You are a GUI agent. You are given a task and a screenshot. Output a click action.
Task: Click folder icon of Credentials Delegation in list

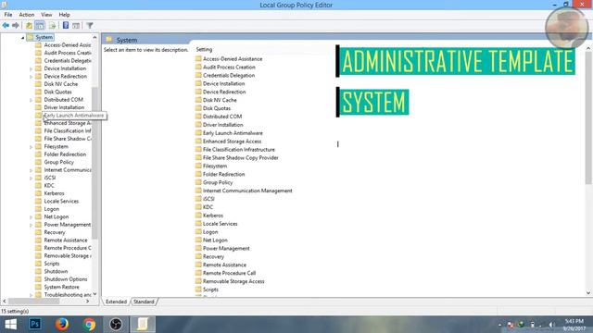pyautogui.click(x=198, y=75)
